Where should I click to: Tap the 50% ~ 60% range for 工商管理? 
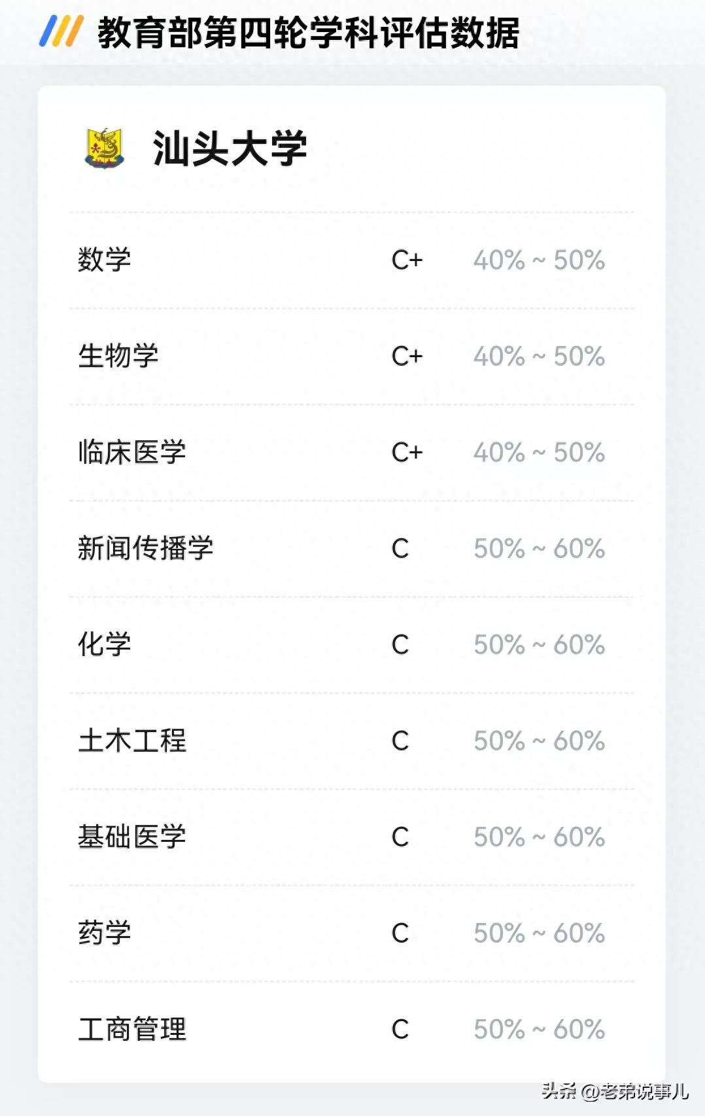tap(539, 1030)
